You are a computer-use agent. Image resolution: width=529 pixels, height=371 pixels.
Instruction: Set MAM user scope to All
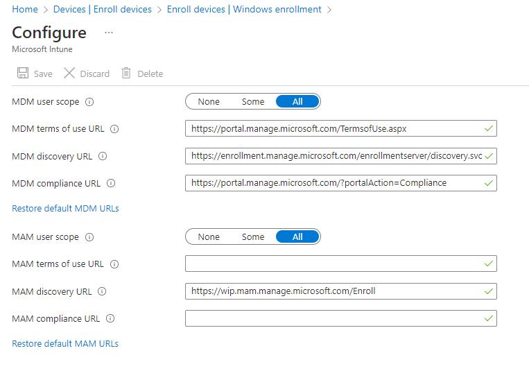[x=297, y=236]
